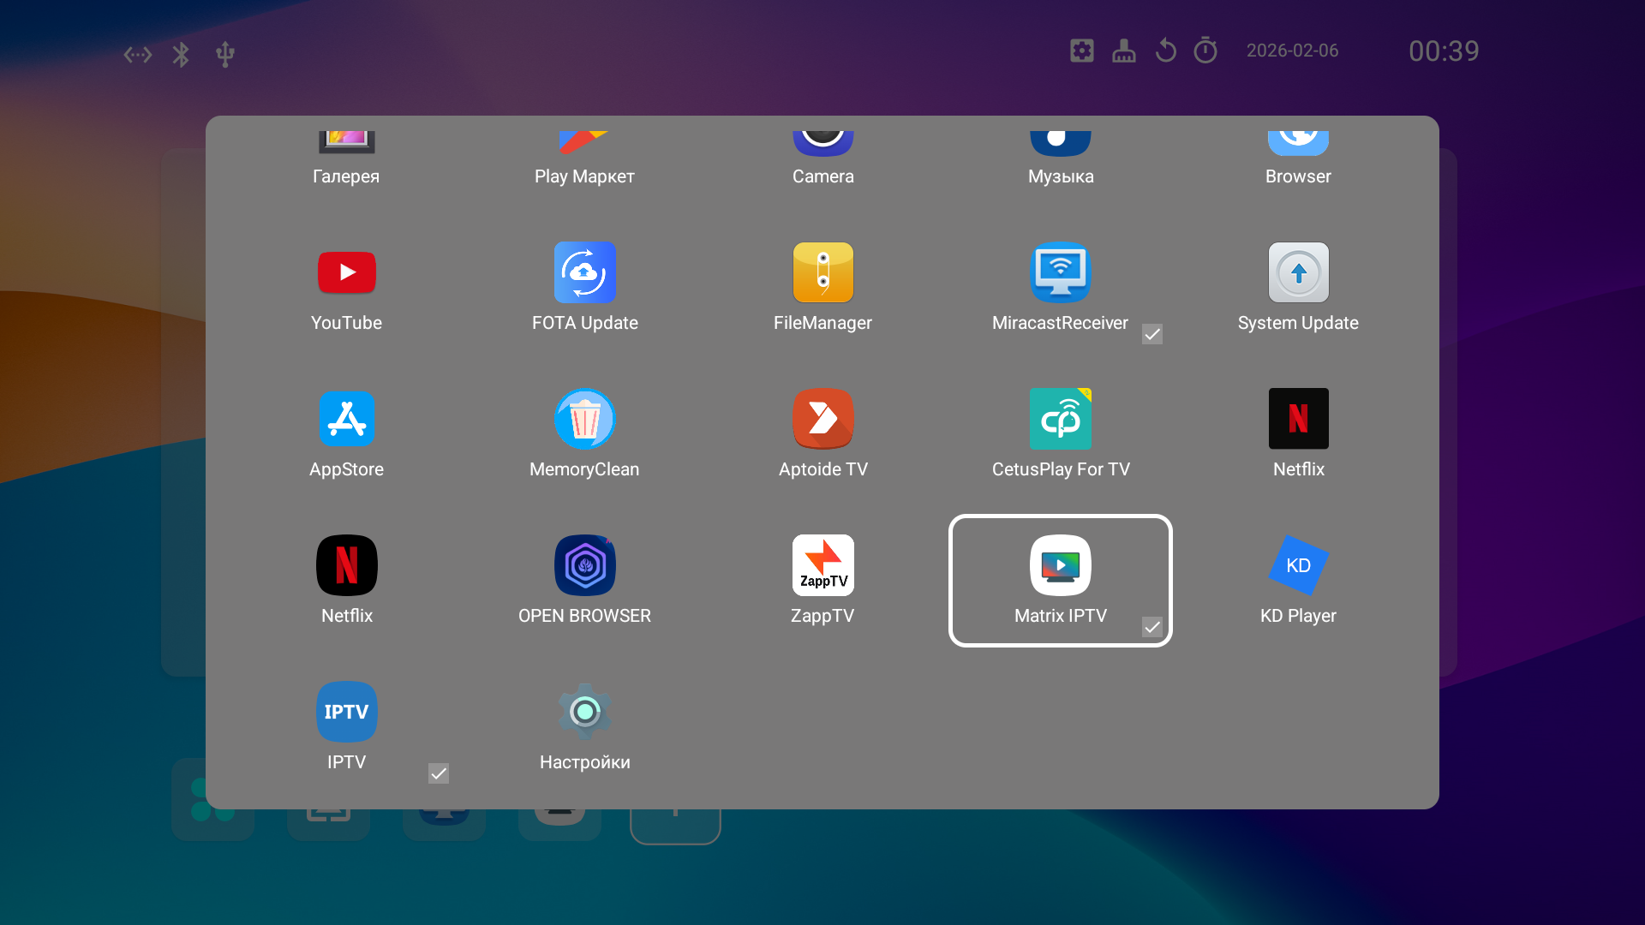Launch ZappTV application
This screenshot has height=925, width=1645.
click(x=822, y=566)
